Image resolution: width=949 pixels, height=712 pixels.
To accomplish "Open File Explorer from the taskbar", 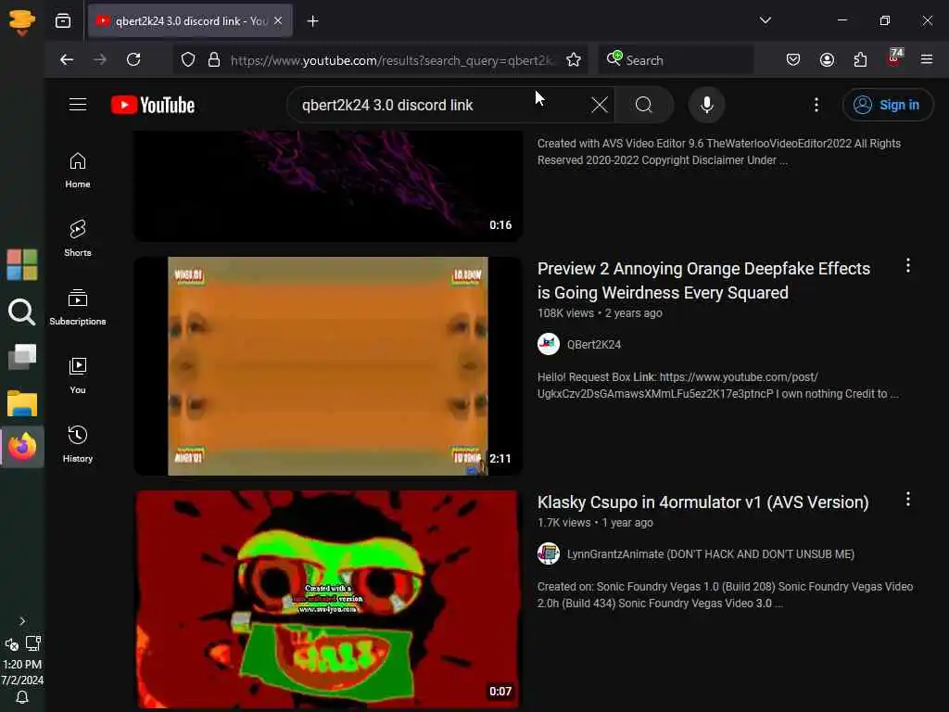I will [22, 403].
